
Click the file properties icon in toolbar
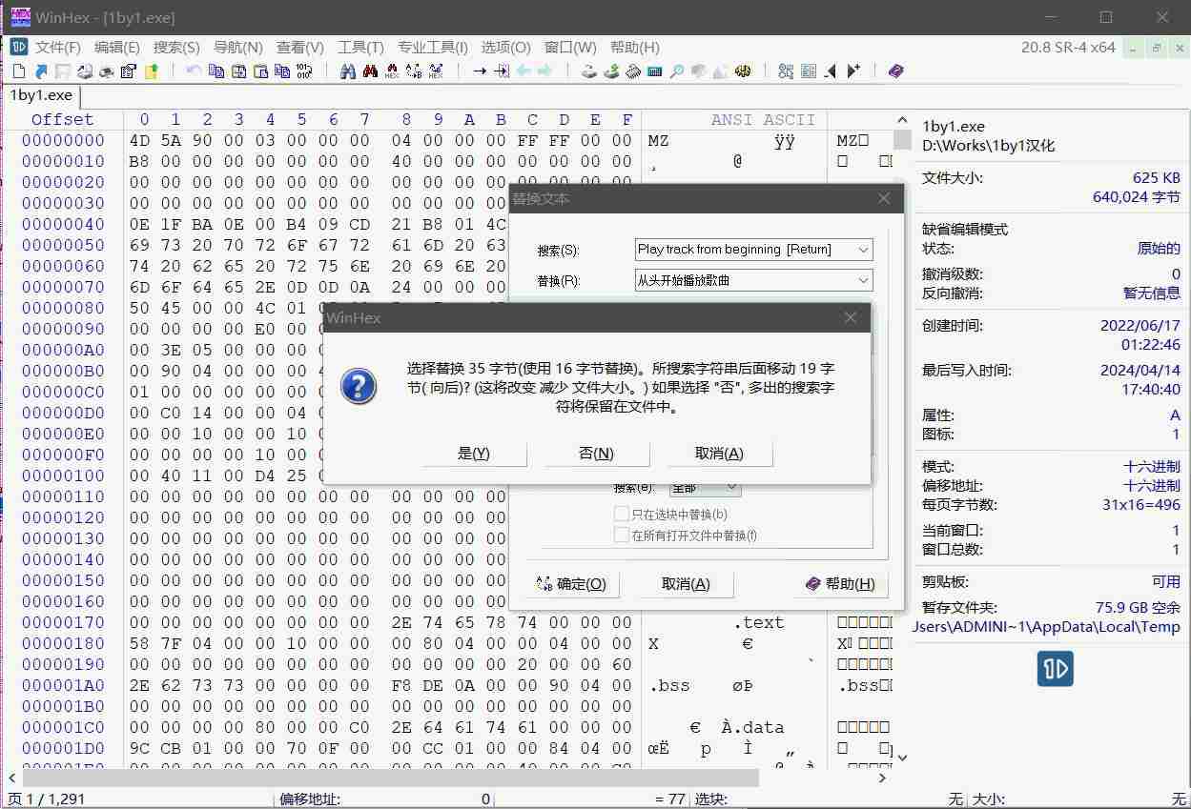pyautogui.click(x=128, y=71)
